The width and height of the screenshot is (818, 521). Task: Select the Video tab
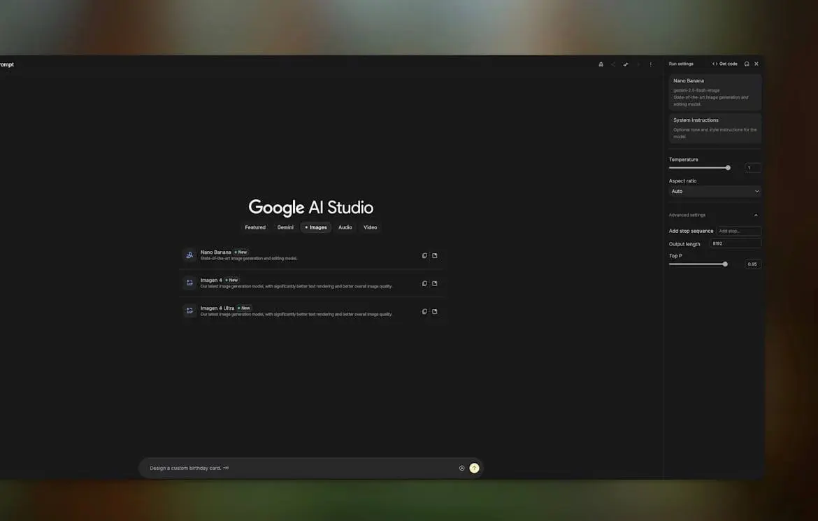pyautogui.click(x=370, y=227)
